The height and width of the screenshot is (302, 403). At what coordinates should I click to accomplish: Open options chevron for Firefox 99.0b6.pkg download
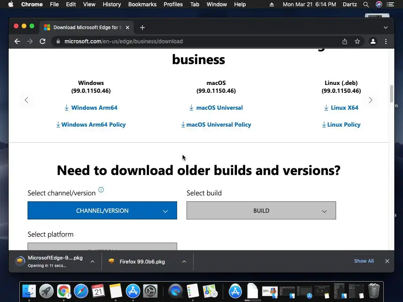[184, 261]
